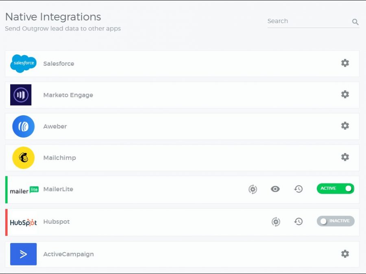Image resolution: width=366 pixels, height=274 pixels.
Task: Open Marketo Engage settings gear
Action: [345, 94]
